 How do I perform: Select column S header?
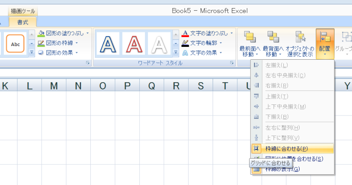click(201, 86)
